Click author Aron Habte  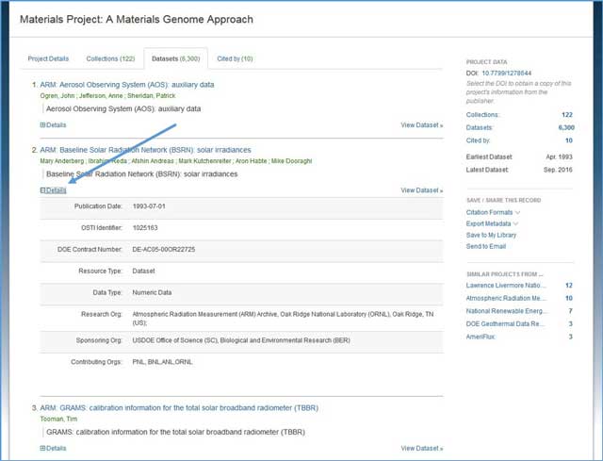click(x=251, y=161)
